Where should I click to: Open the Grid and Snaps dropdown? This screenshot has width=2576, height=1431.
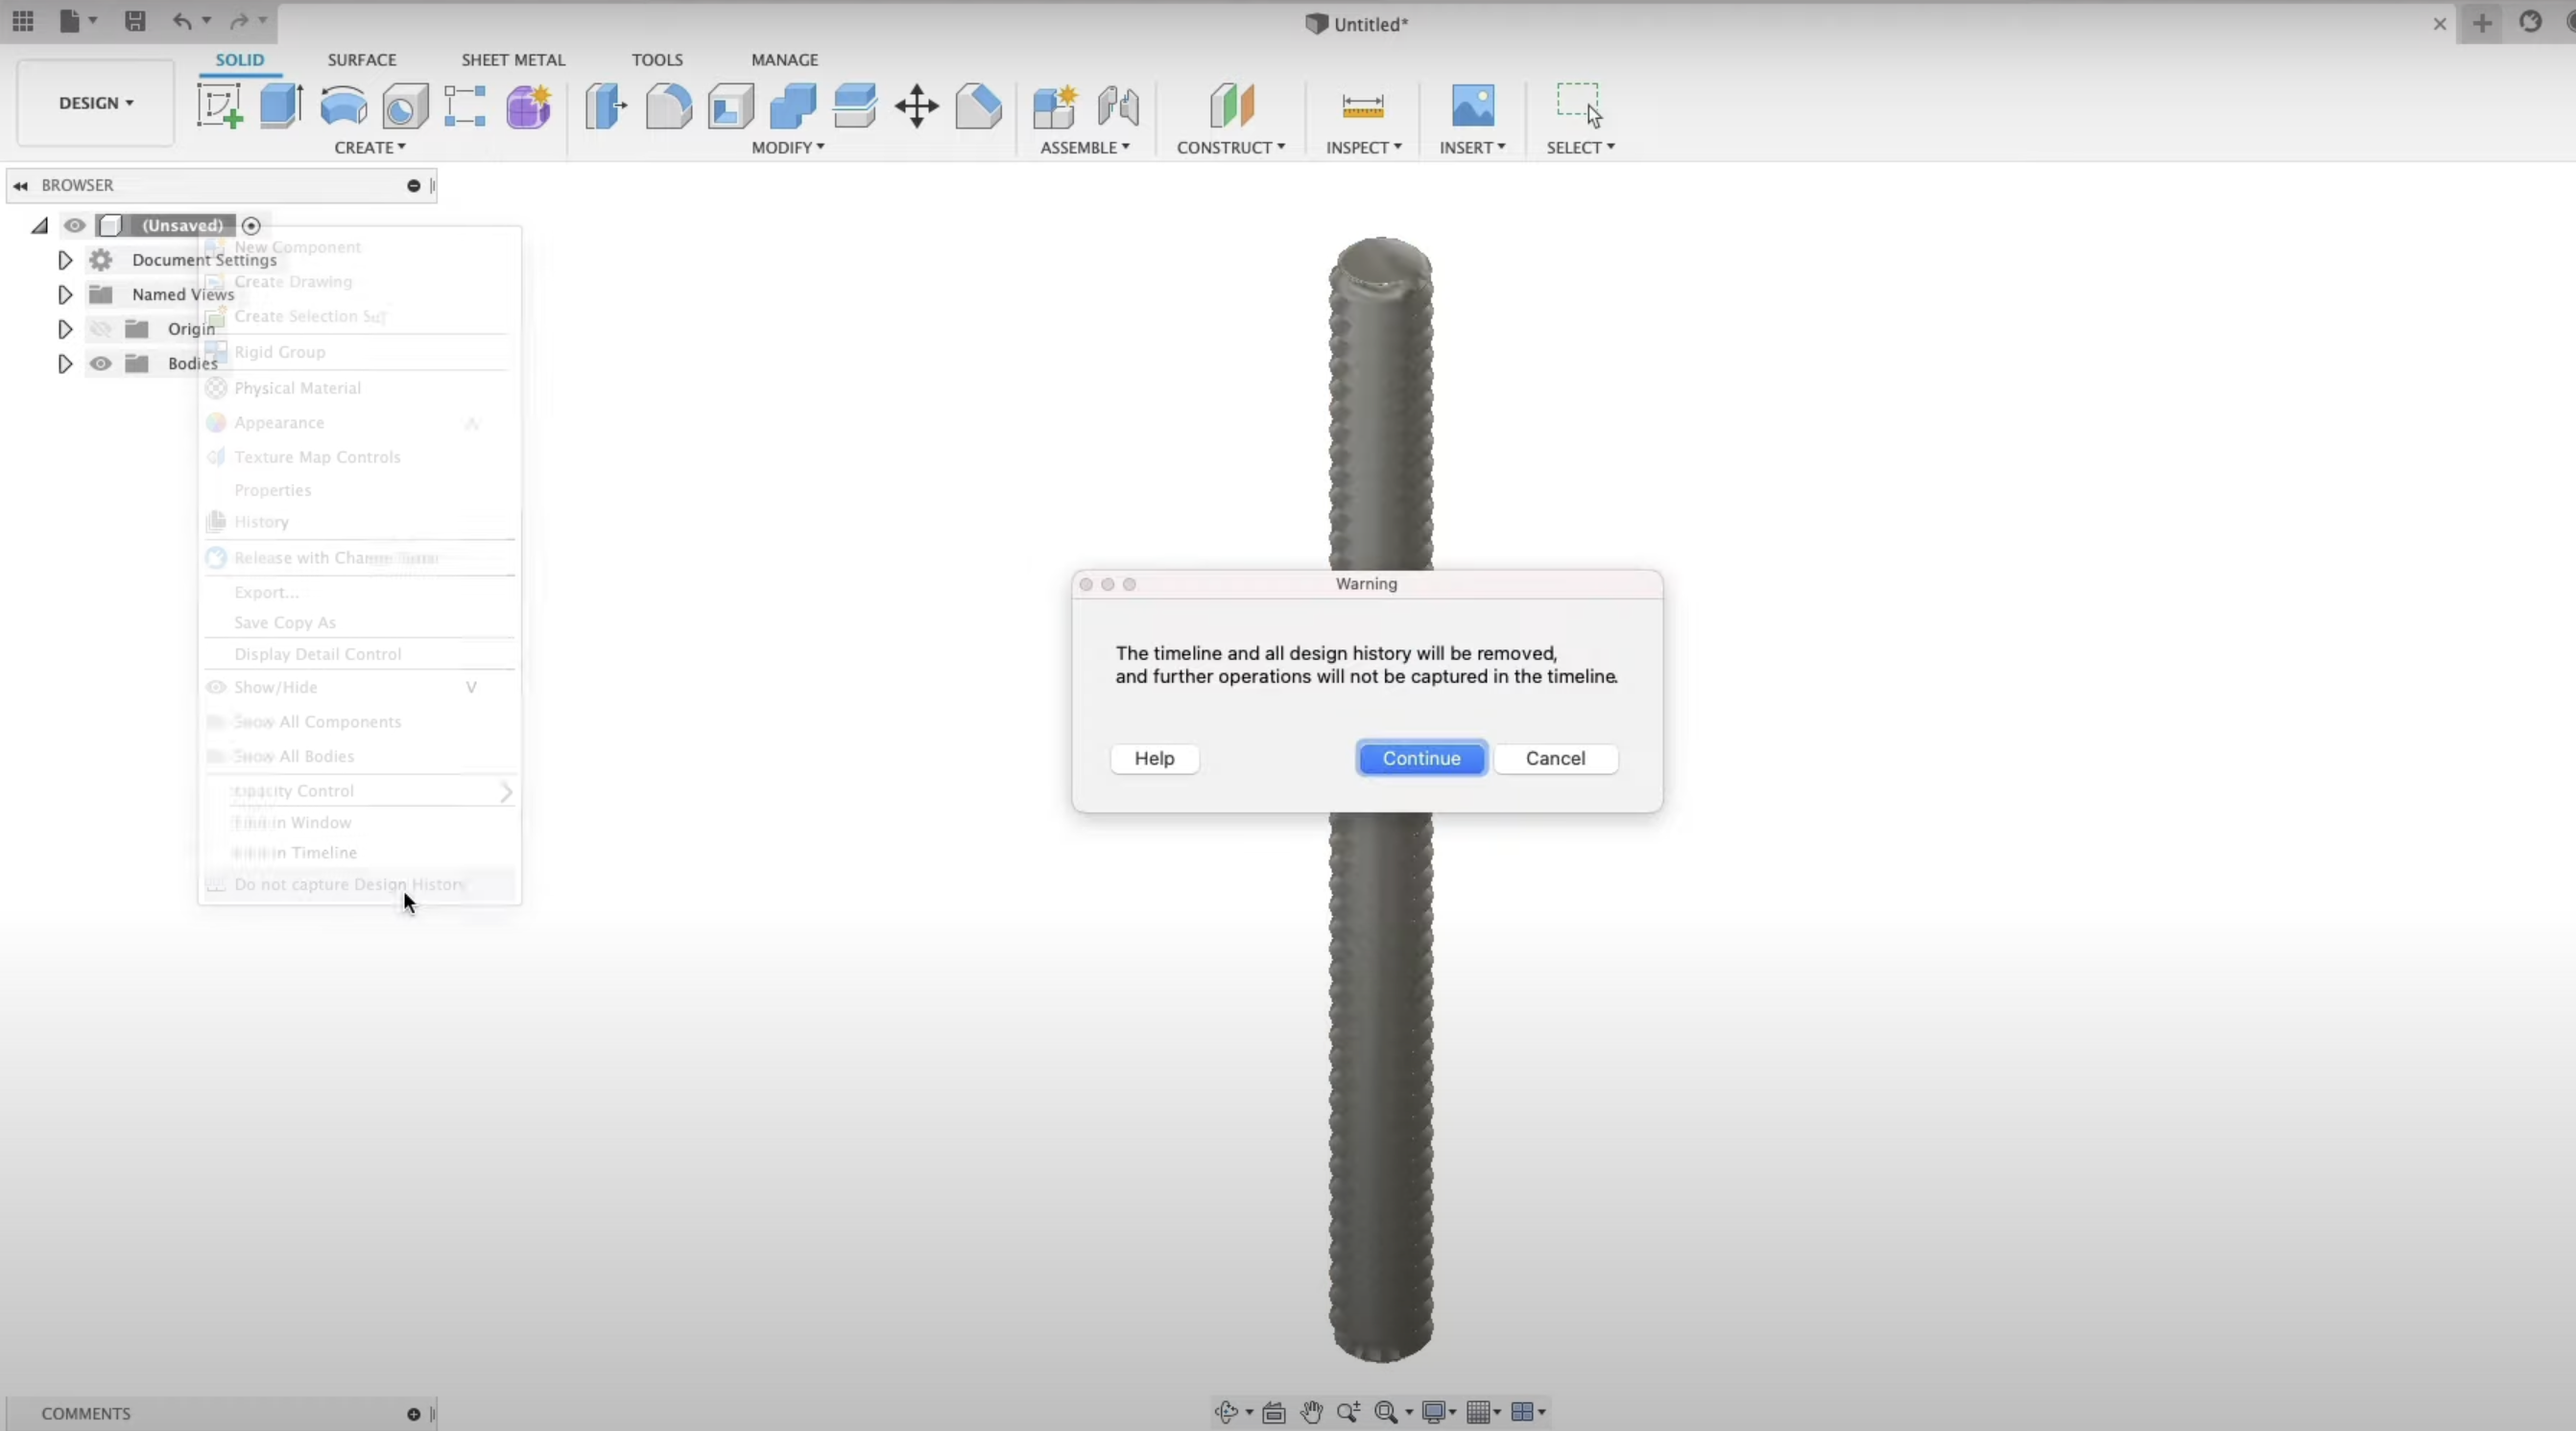tap(1483, 1411)
